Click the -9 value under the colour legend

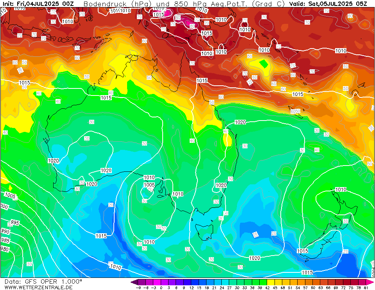(x=138, y=288)
